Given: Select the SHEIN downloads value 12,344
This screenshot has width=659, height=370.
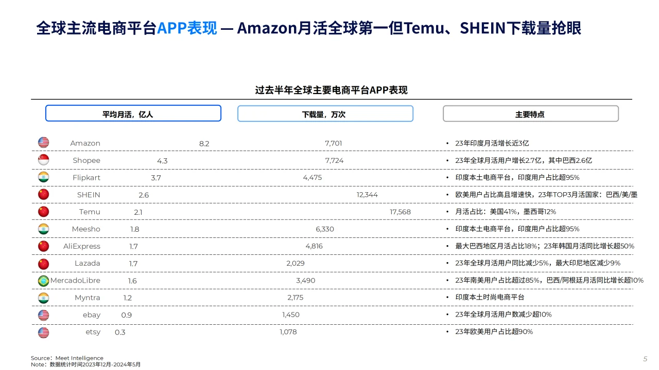Looking at the screenshot, I should (x=367, y=195).
